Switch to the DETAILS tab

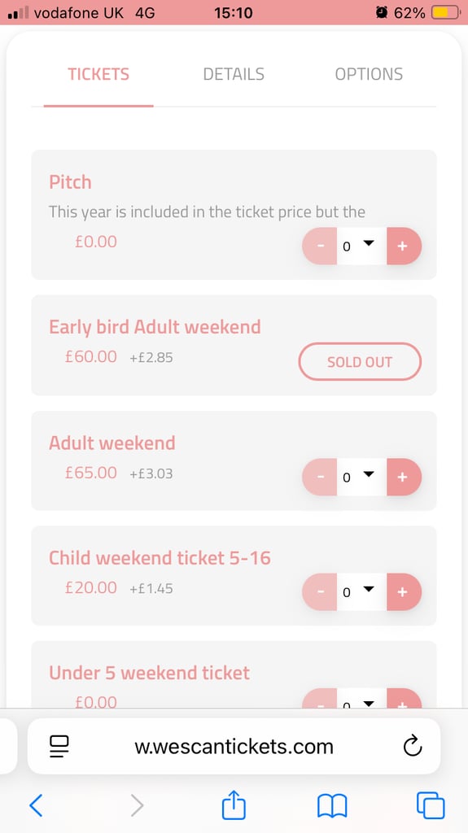[234, 74]
